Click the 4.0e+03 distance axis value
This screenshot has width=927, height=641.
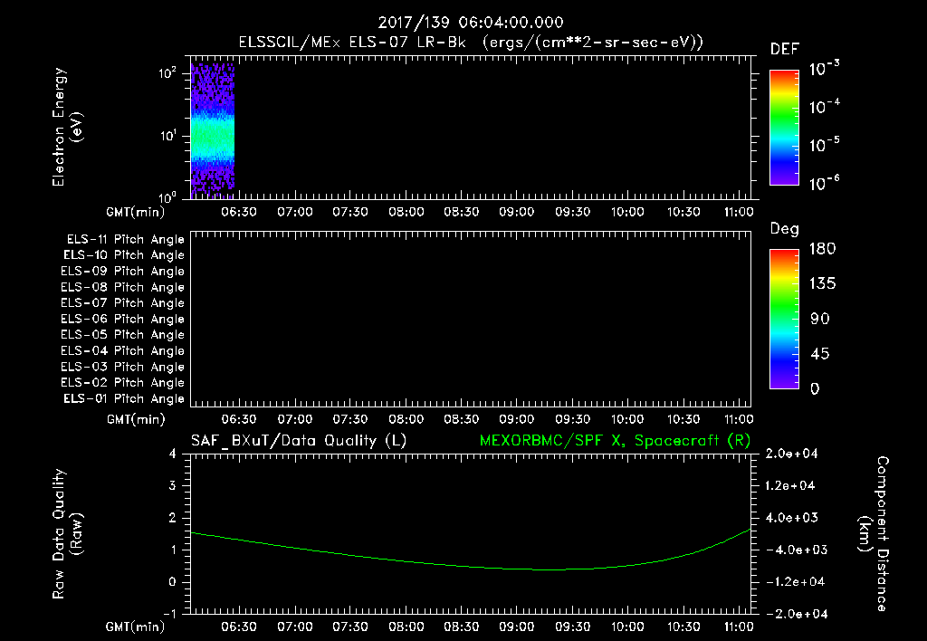[x=791, y=517]
